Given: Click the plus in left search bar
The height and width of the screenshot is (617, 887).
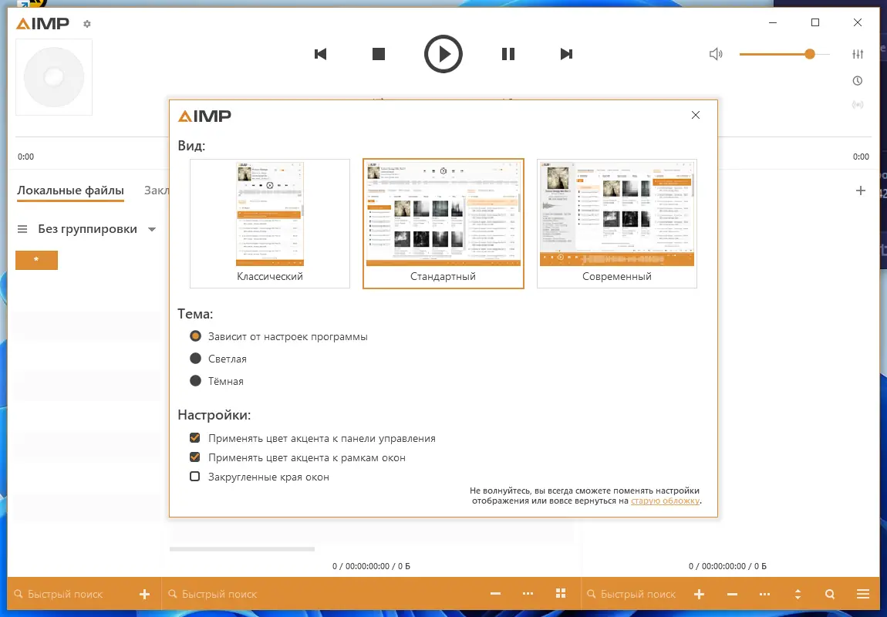Looking at the screenshot, I should [x=145, y=595].
